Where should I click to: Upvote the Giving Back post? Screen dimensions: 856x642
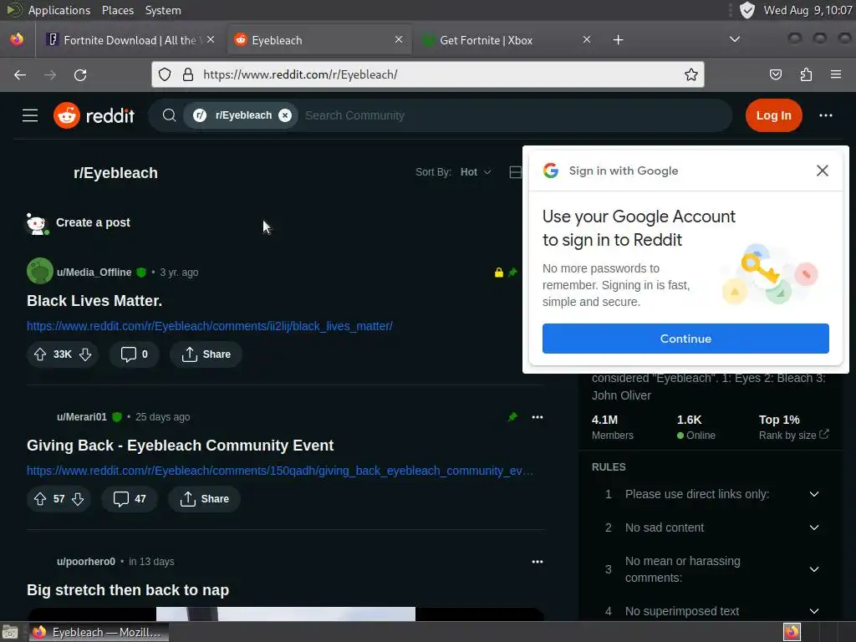point(40,499)
